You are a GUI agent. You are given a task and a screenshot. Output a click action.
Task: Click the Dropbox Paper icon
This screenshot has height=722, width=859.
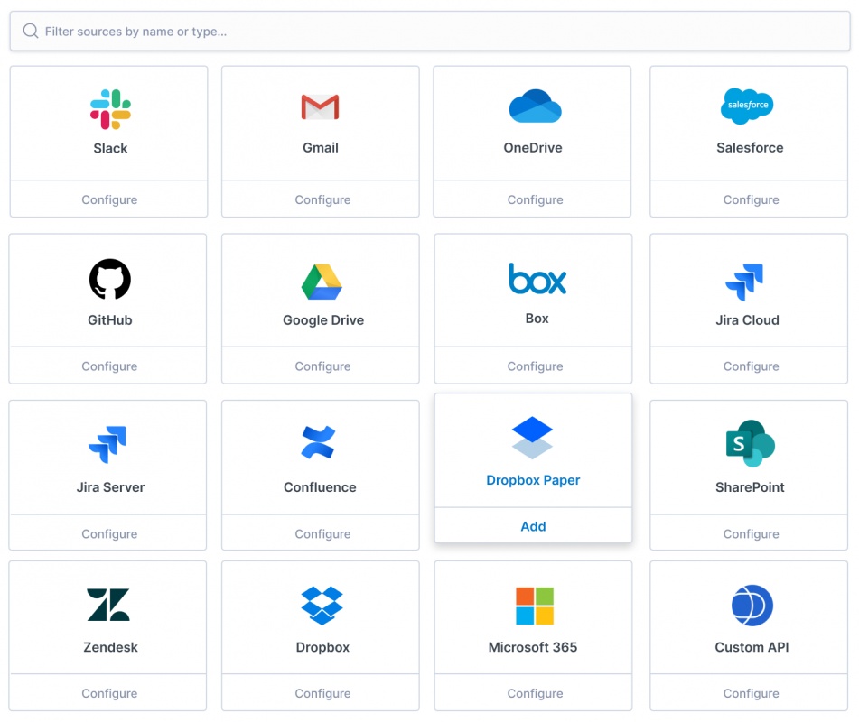point(533,438)
